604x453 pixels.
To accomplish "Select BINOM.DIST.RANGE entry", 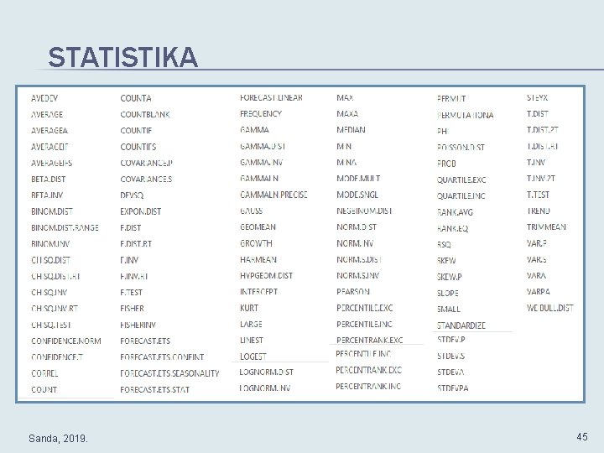I will click(x=65, y=227).
